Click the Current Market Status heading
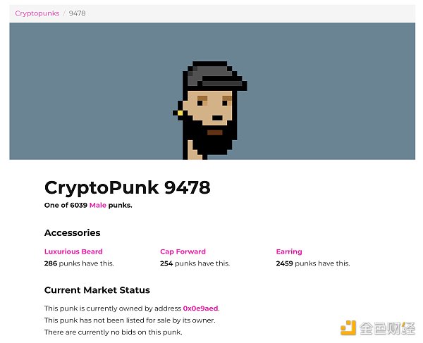423x343 pixels. (97, 290)
